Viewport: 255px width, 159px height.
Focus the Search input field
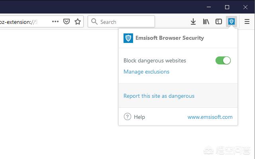tap(121, 21)
